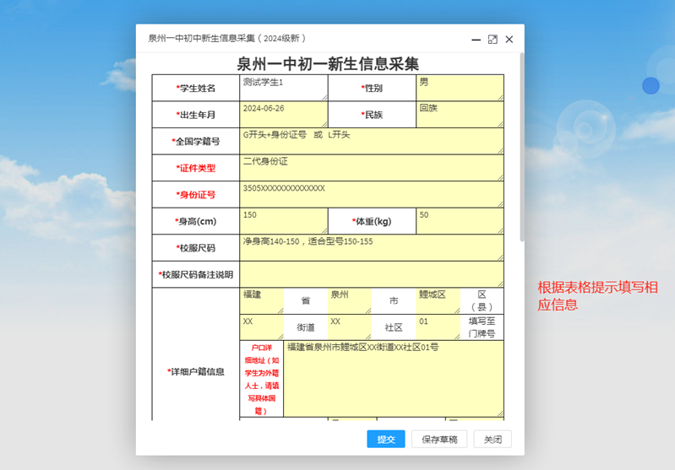Click the province field containing 福建
The height and width of the screenshot is (470, 675).
[261, 300]
